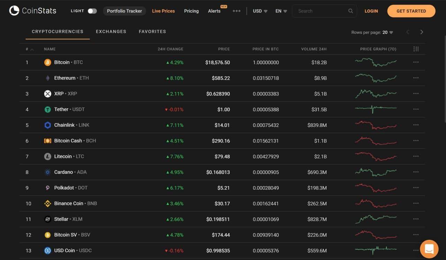Open the column settings icon in table header
Image resolution: width=446 pixels, height=260 pixels.
[416, 49]
